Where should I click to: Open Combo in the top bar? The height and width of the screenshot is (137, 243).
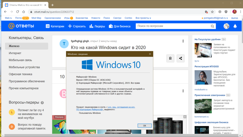coord(128,18)
